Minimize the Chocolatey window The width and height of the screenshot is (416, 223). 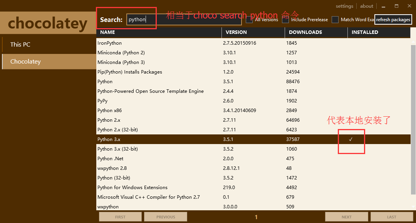pos(383,6)
